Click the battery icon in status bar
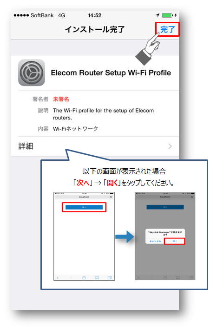 [167, 15]
